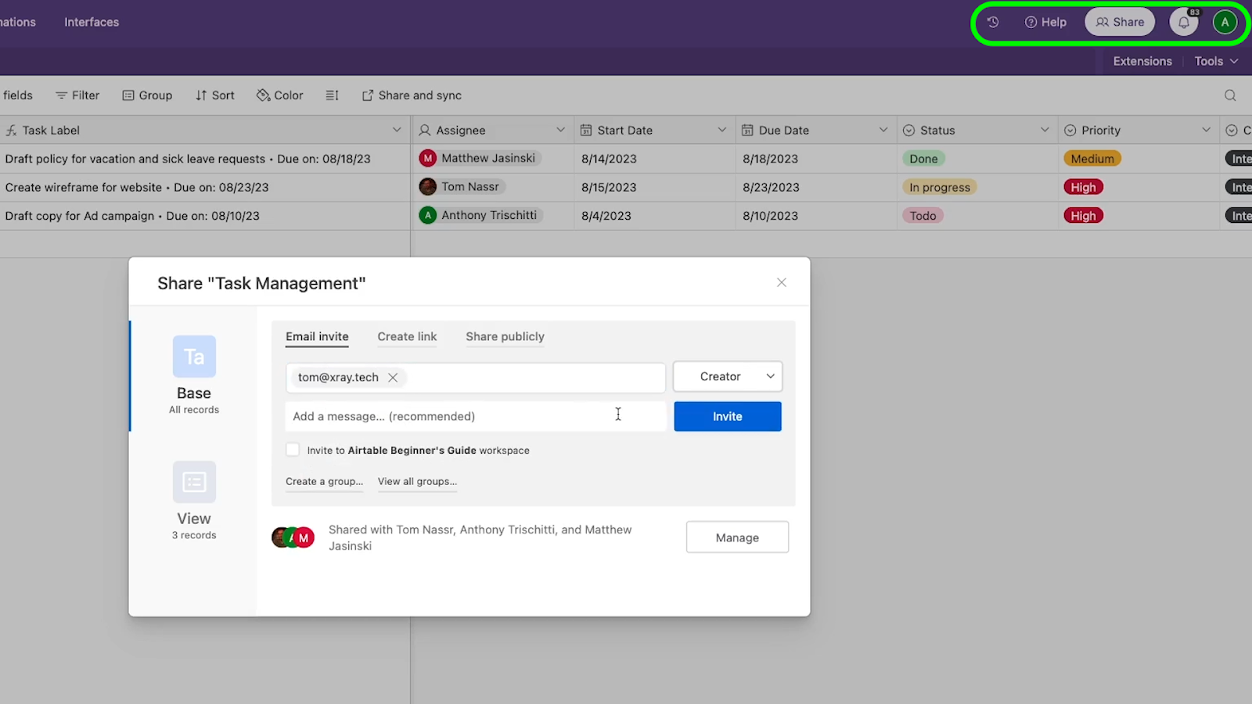Viewport: 1252px width, 704px height.
Task: Expand the Status column menu
Action: click(x=1045, y=130)
